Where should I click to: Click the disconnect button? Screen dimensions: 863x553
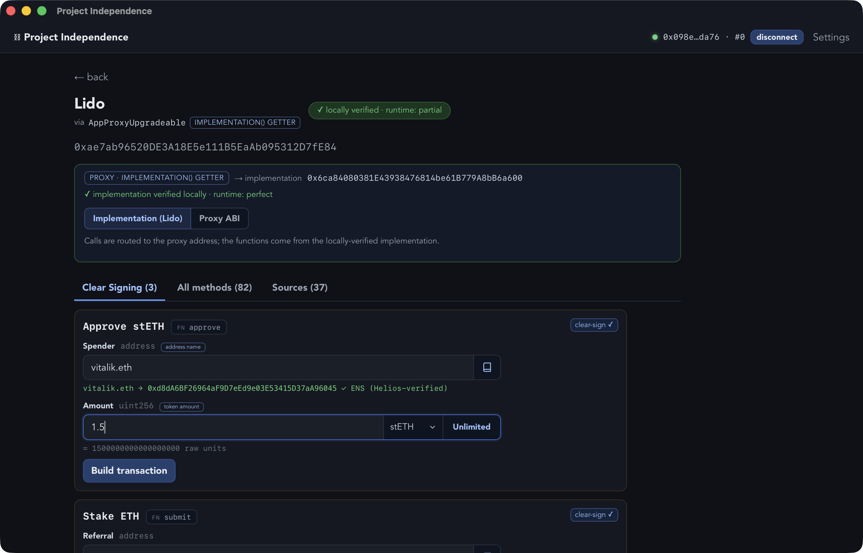pyautogui.click(x=777, y=37)
